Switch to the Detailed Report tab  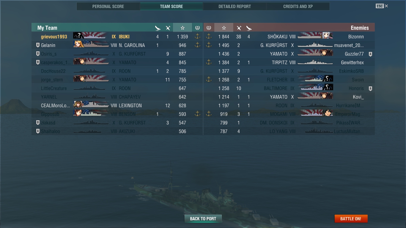(x=235, y=6)
